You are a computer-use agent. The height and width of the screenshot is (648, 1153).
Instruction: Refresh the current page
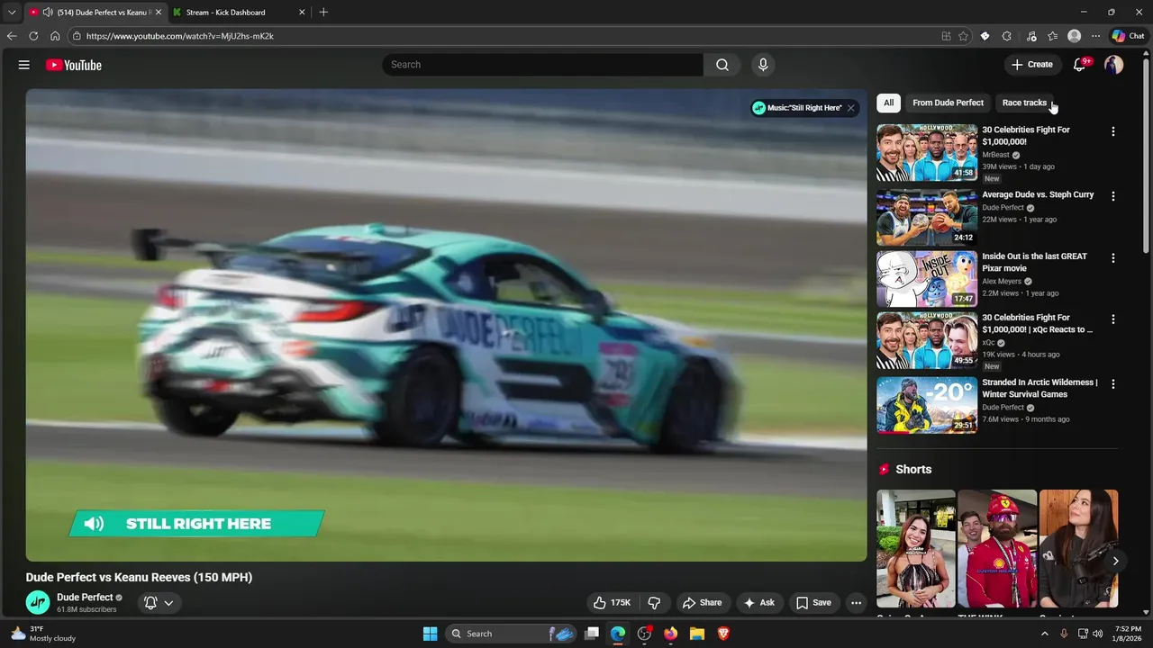(x=33, y=36)
